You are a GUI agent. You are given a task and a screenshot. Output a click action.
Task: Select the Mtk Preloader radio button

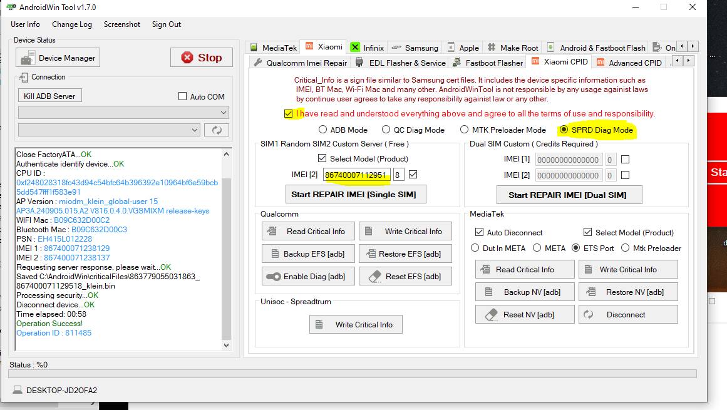(x=626, y=249)
